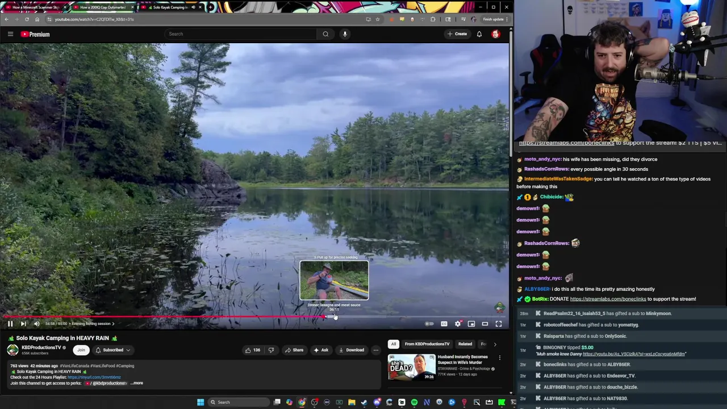Screen dimensions: 727x409
Task: Open Spotify from the taskbar
Action: click(414, 402)
